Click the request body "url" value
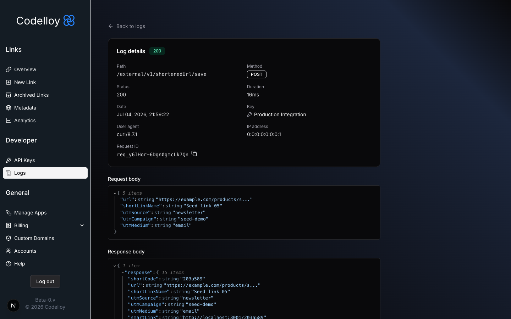511x319 pixels. (x=204, y=200)
